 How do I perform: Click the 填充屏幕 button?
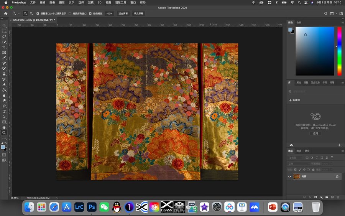click(x=138, y=13)
